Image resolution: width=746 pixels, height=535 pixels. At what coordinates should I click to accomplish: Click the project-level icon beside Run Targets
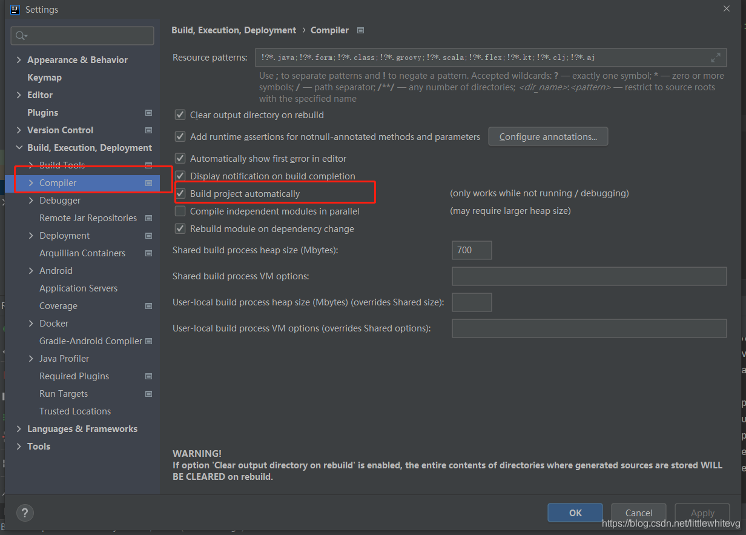click(148, 394)
